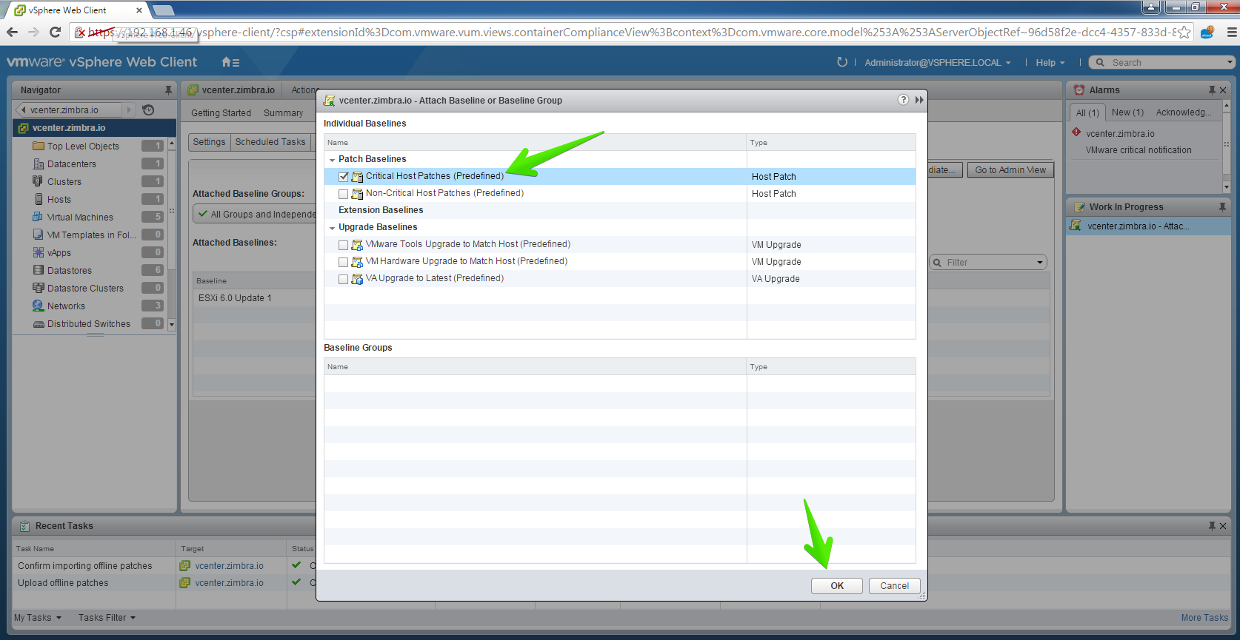This screenshot has height=640, width=1240.
Task: Click the Clusters icon in Navigator
Action: [39, 181]
